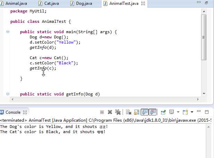The width and height of the screenshot is (214, 158).
Task: Click the Terminate button in the Console toolbar
Action: tap(102, 112)
